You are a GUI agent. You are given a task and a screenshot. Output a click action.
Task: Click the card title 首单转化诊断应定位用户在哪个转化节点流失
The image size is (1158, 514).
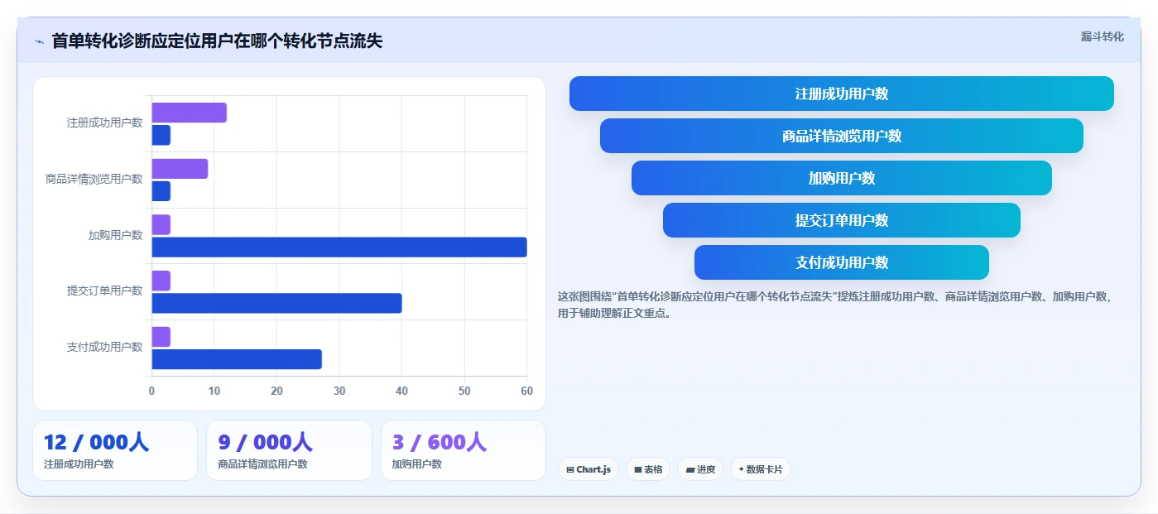217,41
